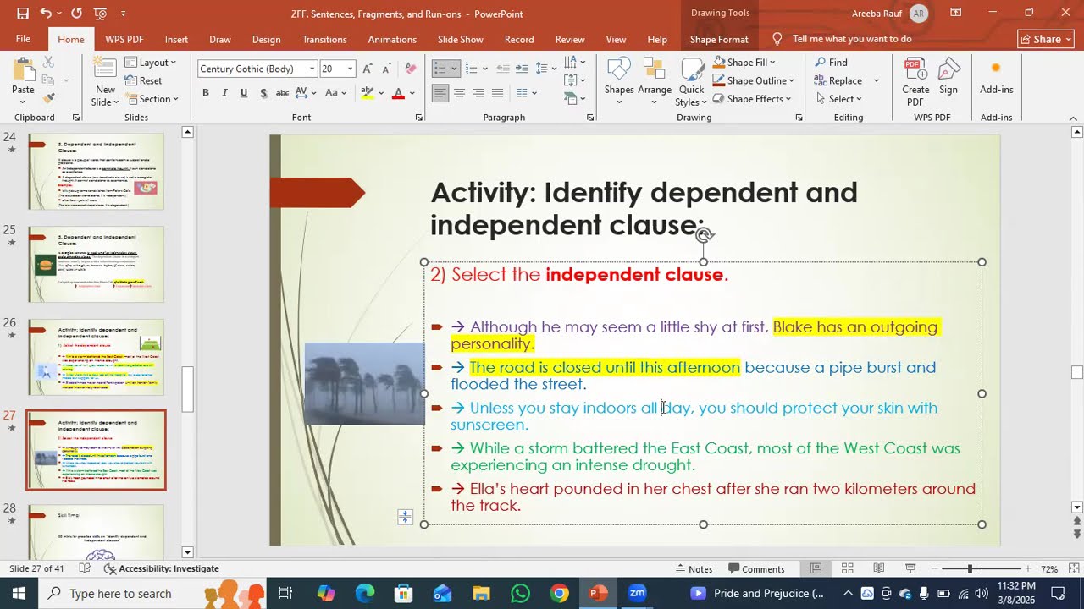Viewport: 1084px width, 609px height.
Task: Open the Slide Show ribbon tab
Action: click(461, 39)
